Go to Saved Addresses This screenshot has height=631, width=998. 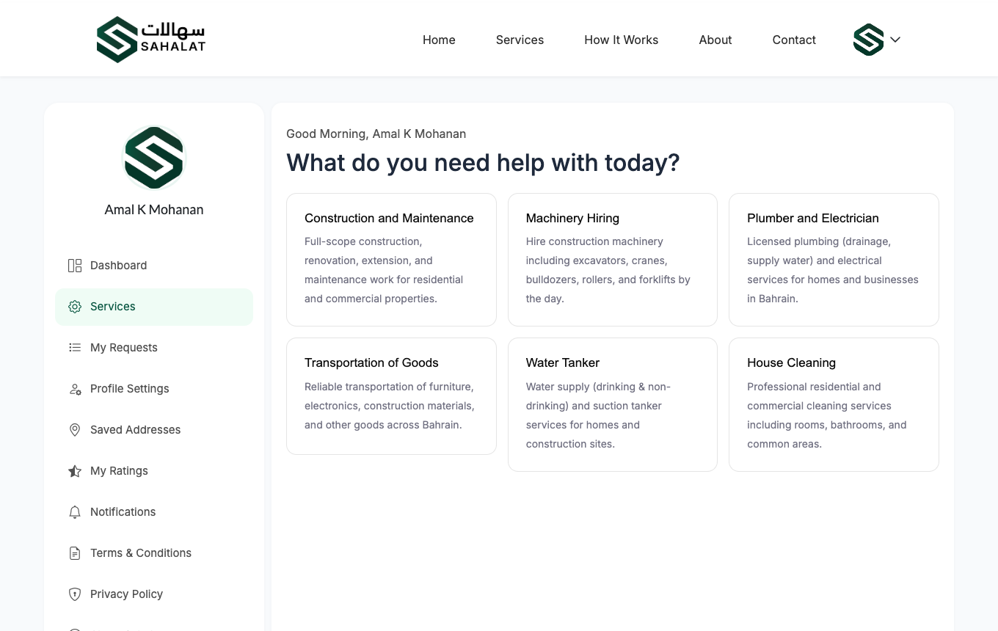(x=154, y=430)
